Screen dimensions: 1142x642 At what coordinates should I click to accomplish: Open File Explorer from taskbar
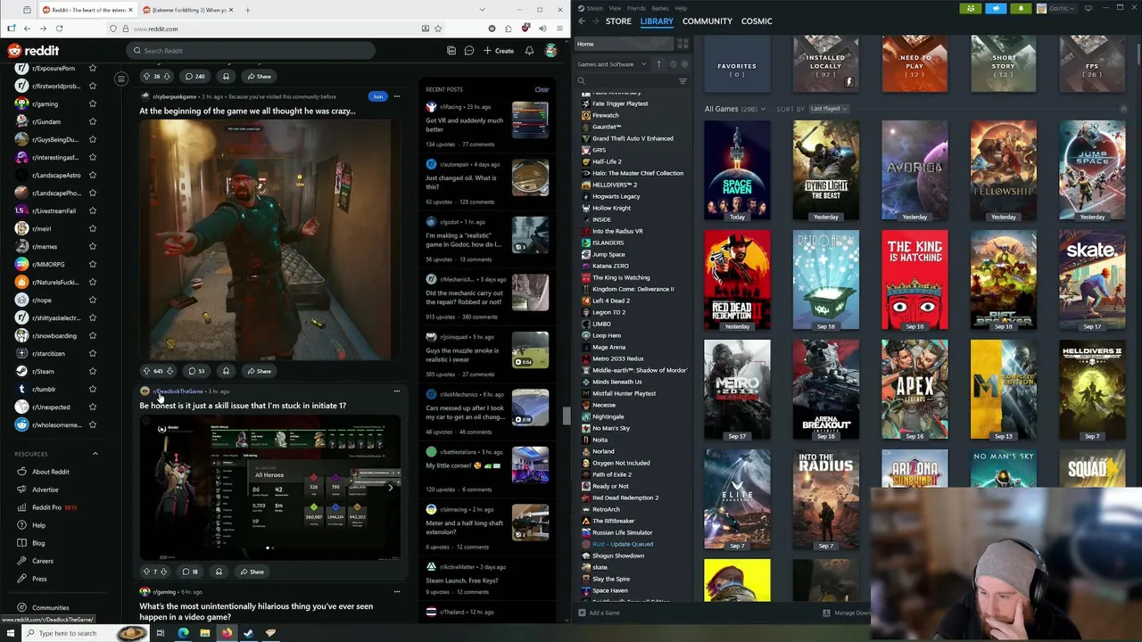204,633
